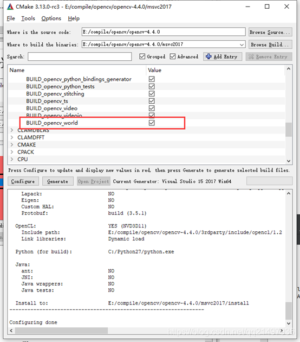This screenshot has width=300, height=342.
Task: Click the 'Configuring done' log line
Action: click(x=33, y=322)
